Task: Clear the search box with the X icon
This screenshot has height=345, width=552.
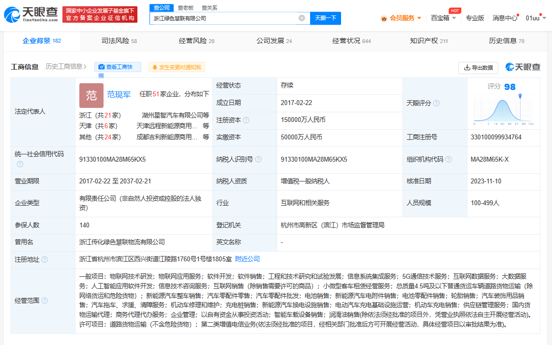Action: (302, 18)
